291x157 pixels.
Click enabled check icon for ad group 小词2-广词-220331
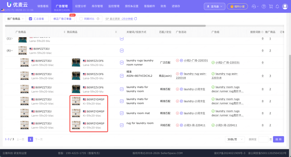click(213, 63)
